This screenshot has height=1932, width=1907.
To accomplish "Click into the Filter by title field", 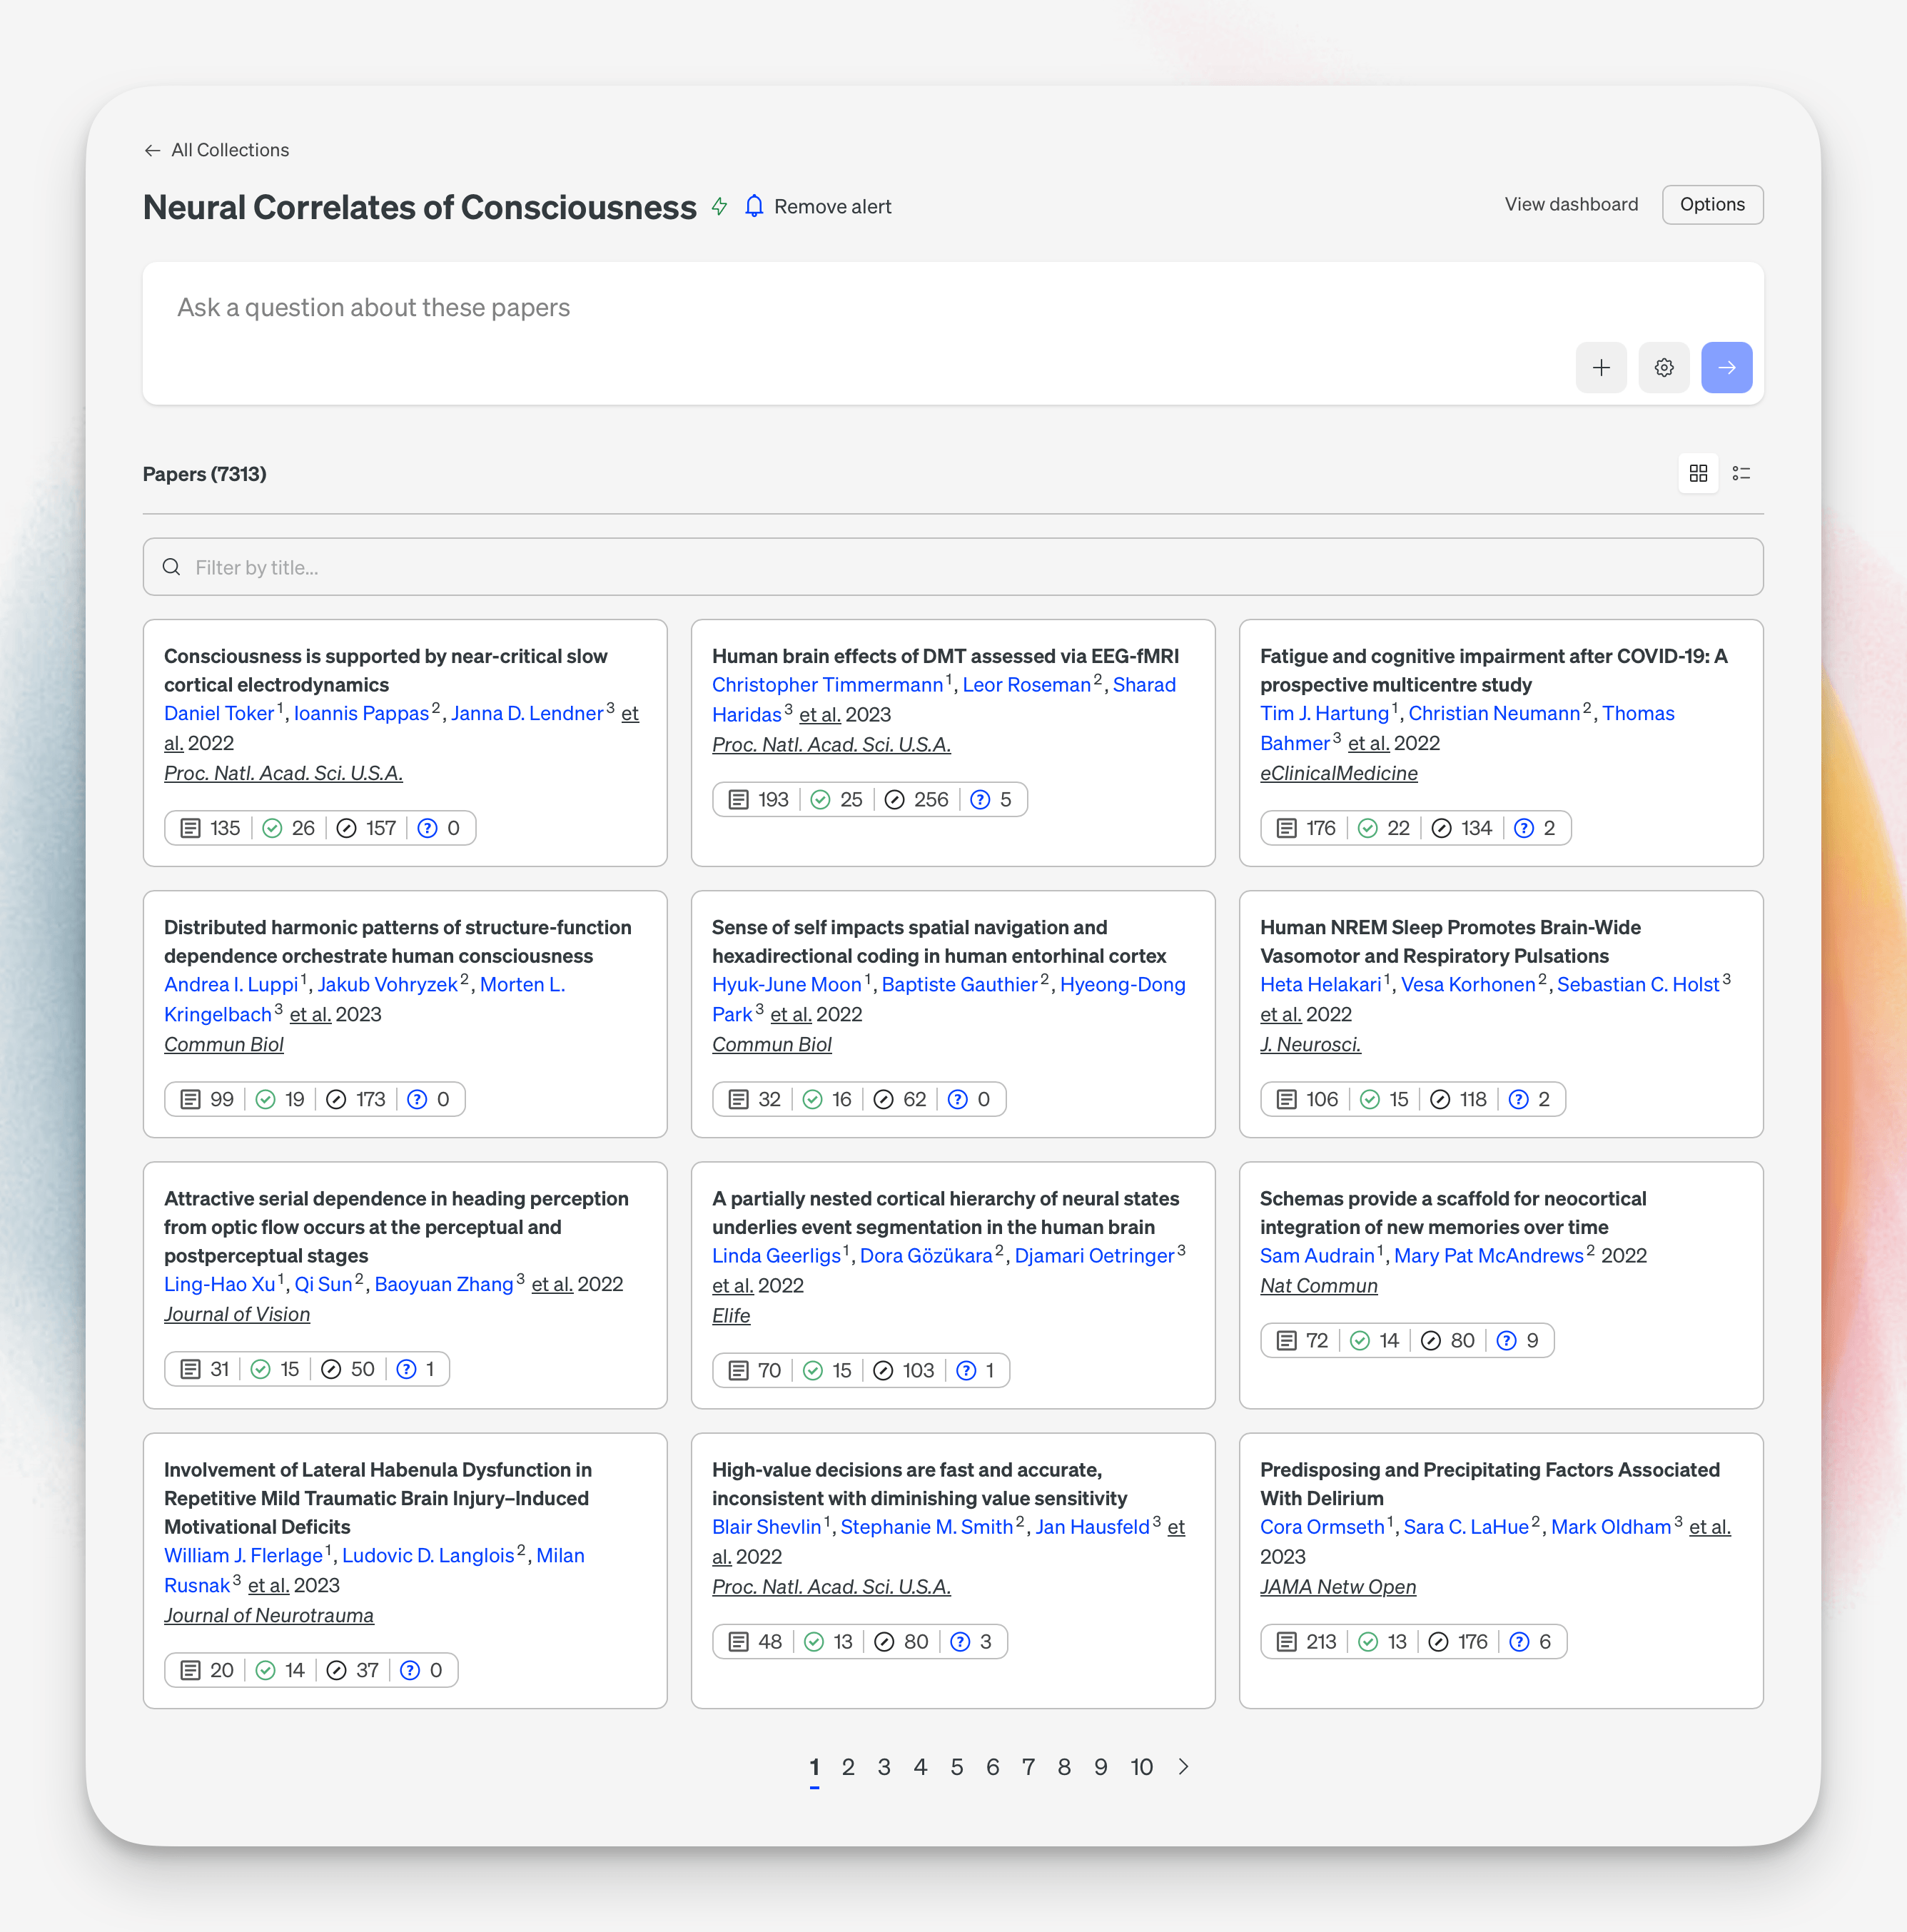I will [x=953, y=567].
